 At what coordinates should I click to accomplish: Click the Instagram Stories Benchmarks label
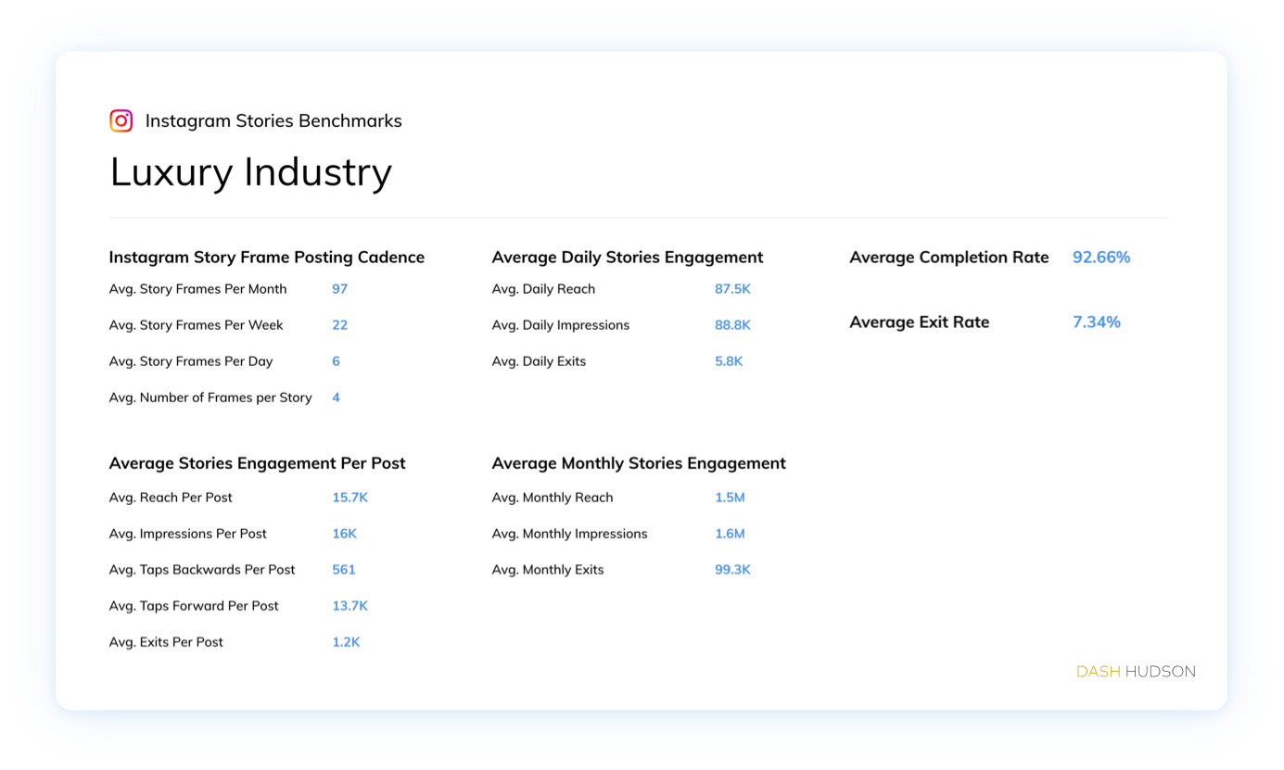[x=273, y=120]
